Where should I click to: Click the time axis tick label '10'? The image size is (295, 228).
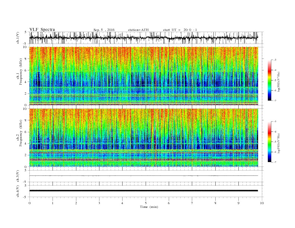pyautogui.click(x=262, y=203)
